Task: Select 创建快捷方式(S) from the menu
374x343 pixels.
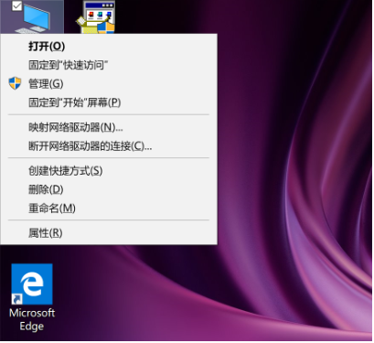Action: [109, 171]
